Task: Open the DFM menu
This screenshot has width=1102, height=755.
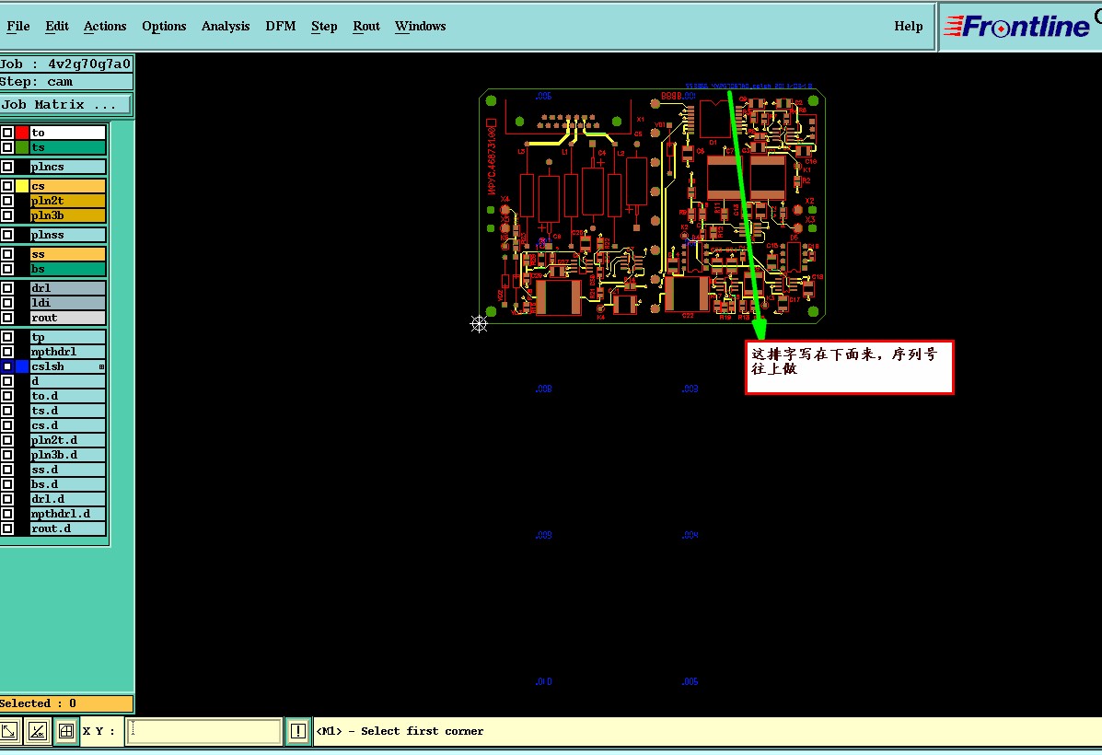Action: (x=281, y=26)
